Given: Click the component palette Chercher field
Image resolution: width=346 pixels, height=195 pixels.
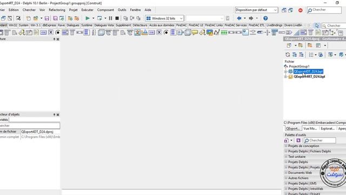Looking at the screenshot, I should pyautogui.click(x=334, y=26).
